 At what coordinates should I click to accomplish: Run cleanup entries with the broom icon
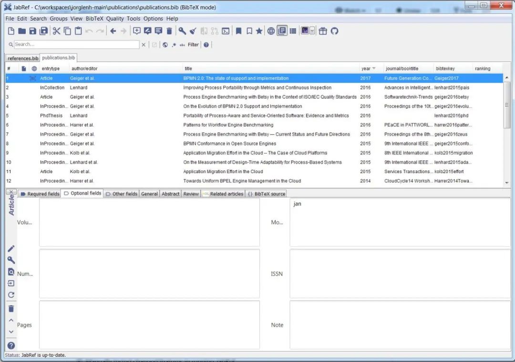(193, 31)
